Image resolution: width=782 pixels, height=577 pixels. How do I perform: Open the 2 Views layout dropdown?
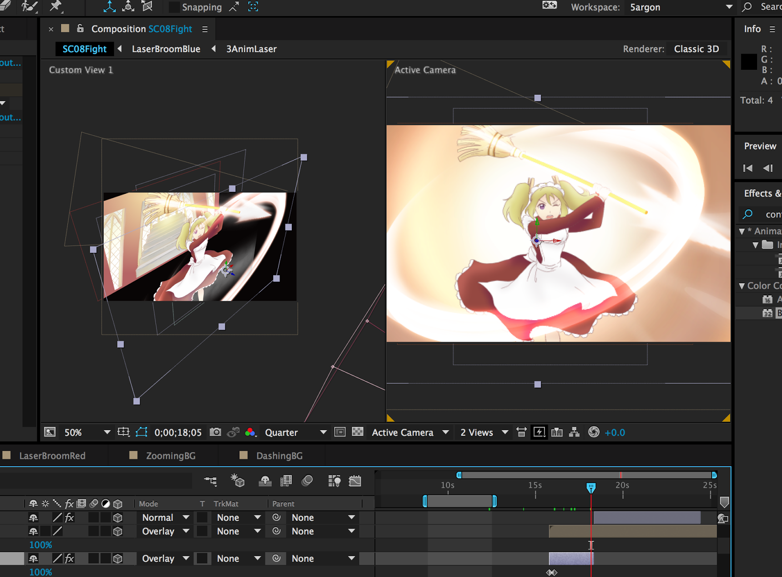point(484,433)
